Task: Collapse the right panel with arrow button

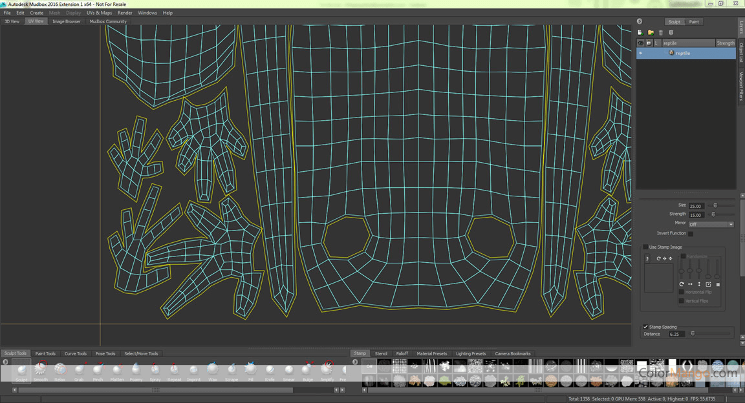Action: [x=640, y=21]
